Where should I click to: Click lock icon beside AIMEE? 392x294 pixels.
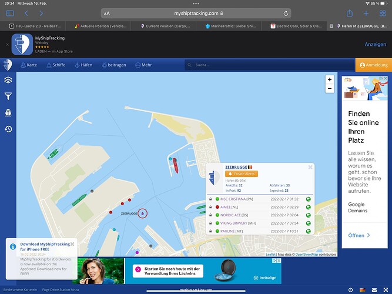[x=210, y=207]
